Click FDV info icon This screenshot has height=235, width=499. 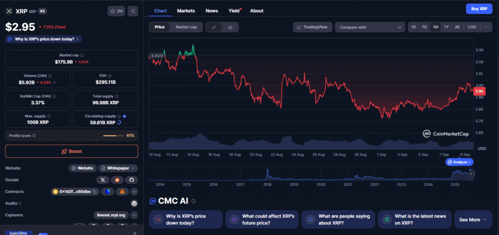pos(110,76)
